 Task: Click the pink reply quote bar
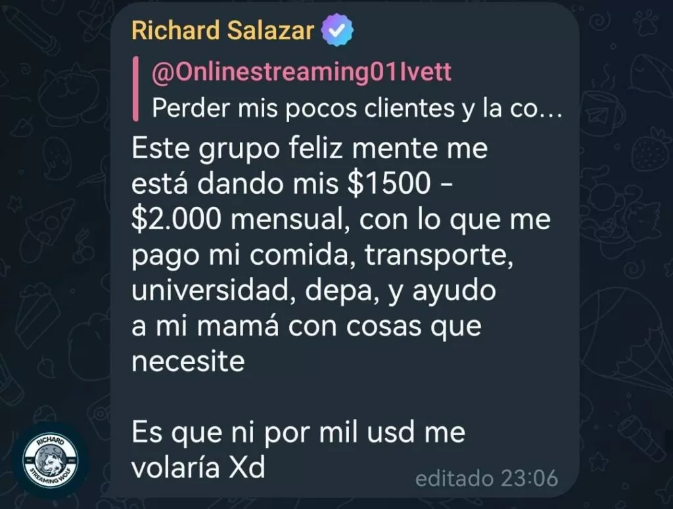135,89
